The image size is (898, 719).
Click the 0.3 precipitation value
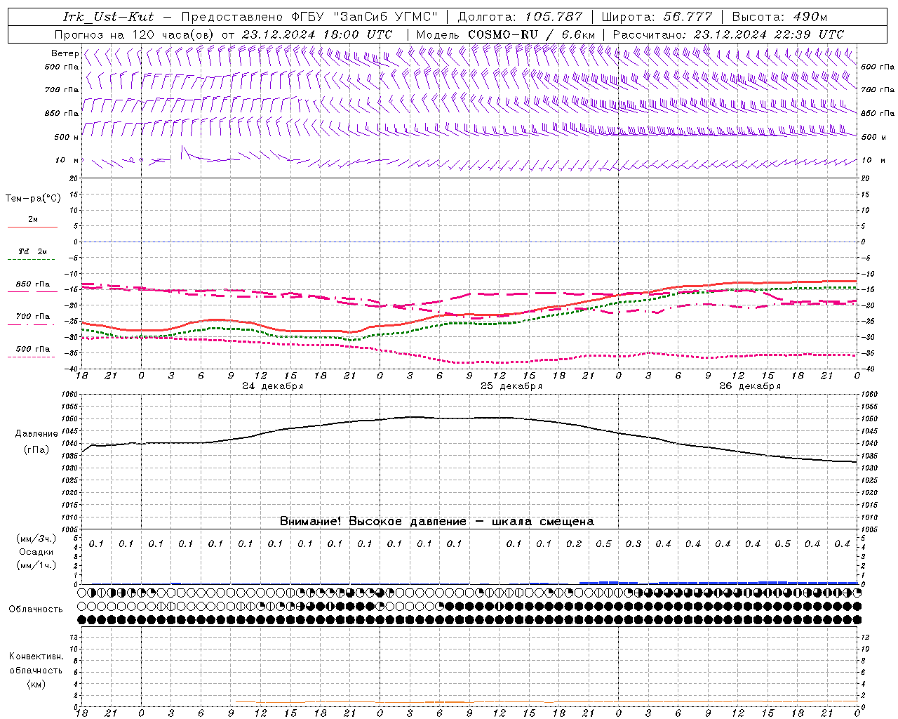[634, 544]
